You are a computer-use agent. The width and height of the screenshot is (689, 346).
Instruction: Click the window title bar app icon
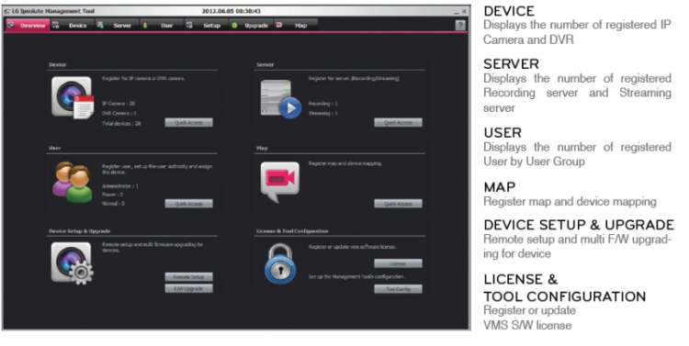(7, 11)
